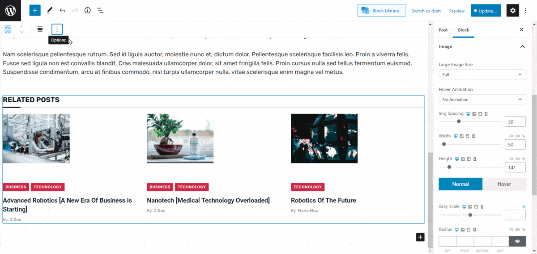This screenshot has height=254, width=537.
Task: Click the block Options three-dot button
Action: click(x=57, y=29)
